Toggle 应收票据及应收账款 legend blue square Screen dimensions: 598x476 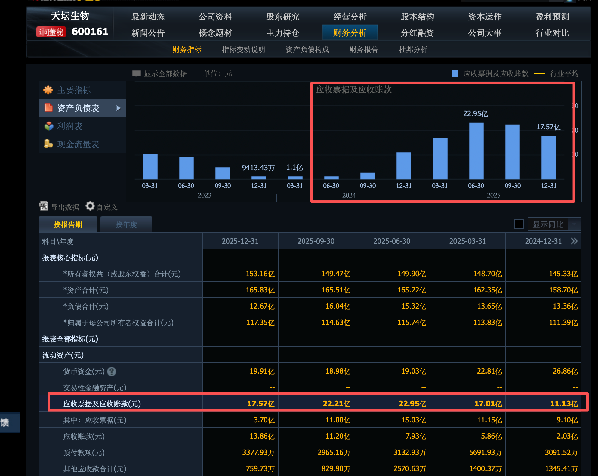click(455, 74)
